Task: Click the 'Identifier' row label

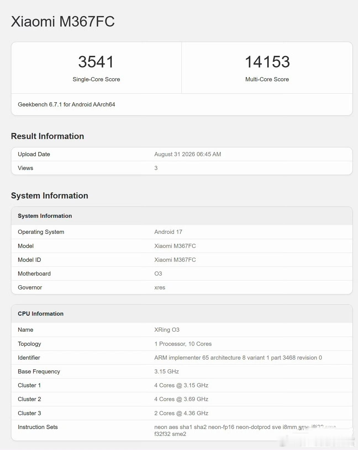Action: (29, 358)
